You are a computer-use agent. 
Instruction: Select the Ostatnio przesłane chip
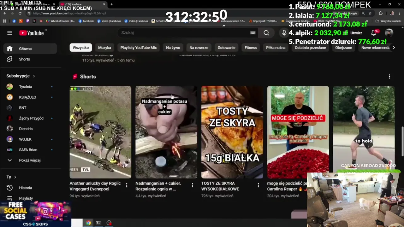click(310, 48)
